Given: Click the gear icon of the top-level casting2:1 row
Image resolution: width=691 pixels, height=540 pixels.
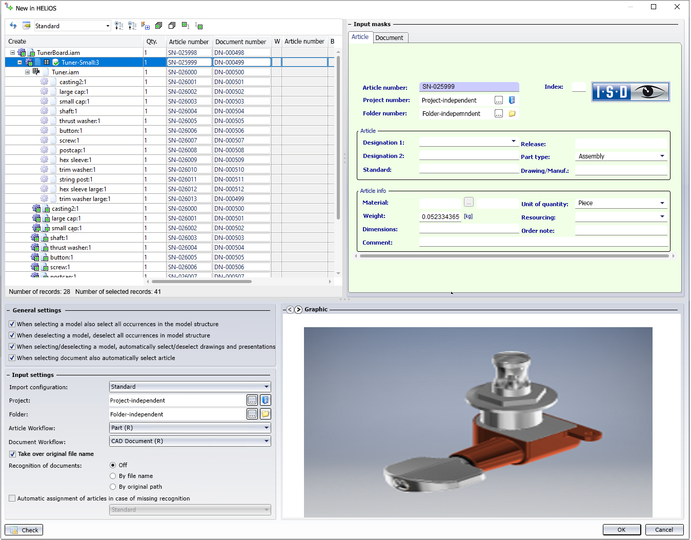Looking at the screenshot, I should [x=36, y=208].
